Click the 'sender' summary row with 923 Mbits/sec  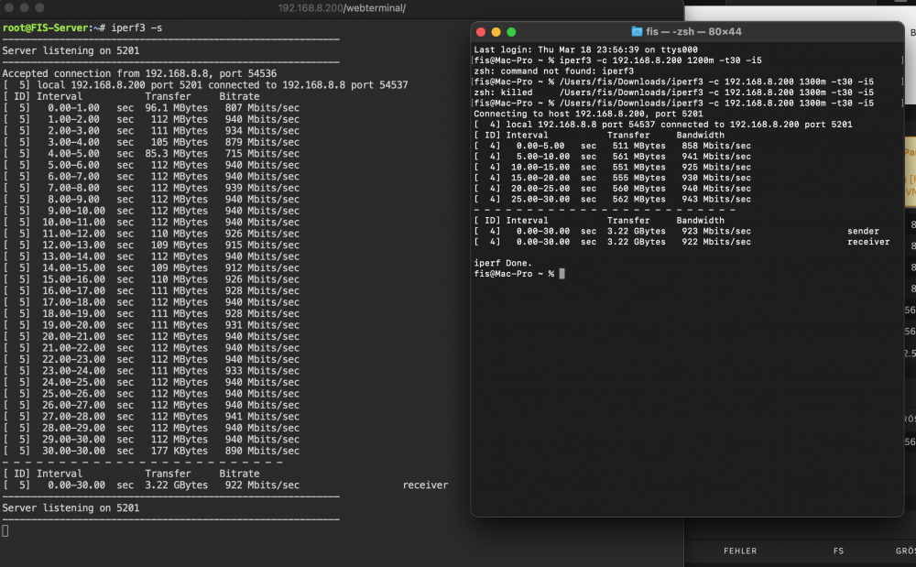click(x=677, y=231)
